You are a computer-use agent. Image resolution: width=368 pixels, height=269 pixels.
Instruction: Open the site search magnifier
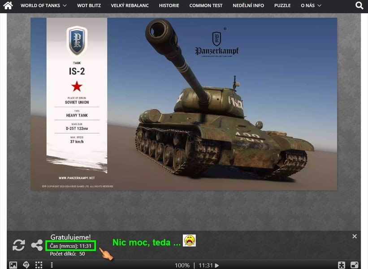(x=359, y=6)
